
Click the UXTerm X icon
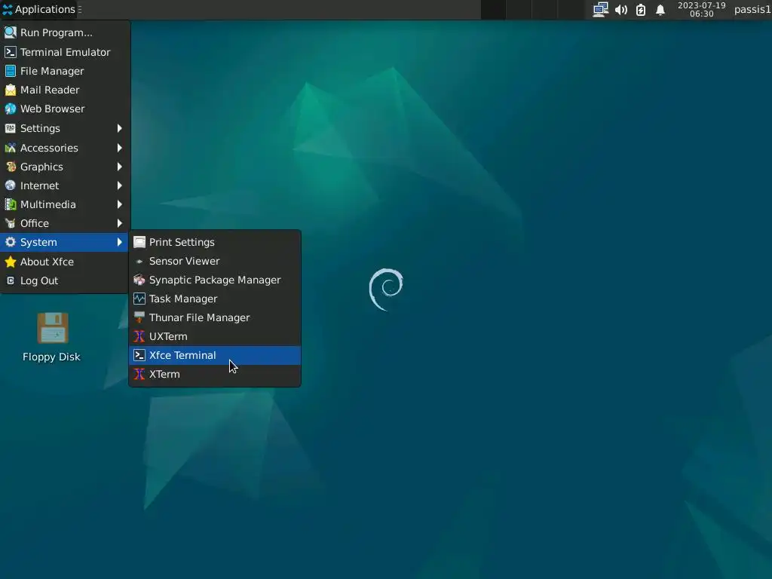(139, 336)
